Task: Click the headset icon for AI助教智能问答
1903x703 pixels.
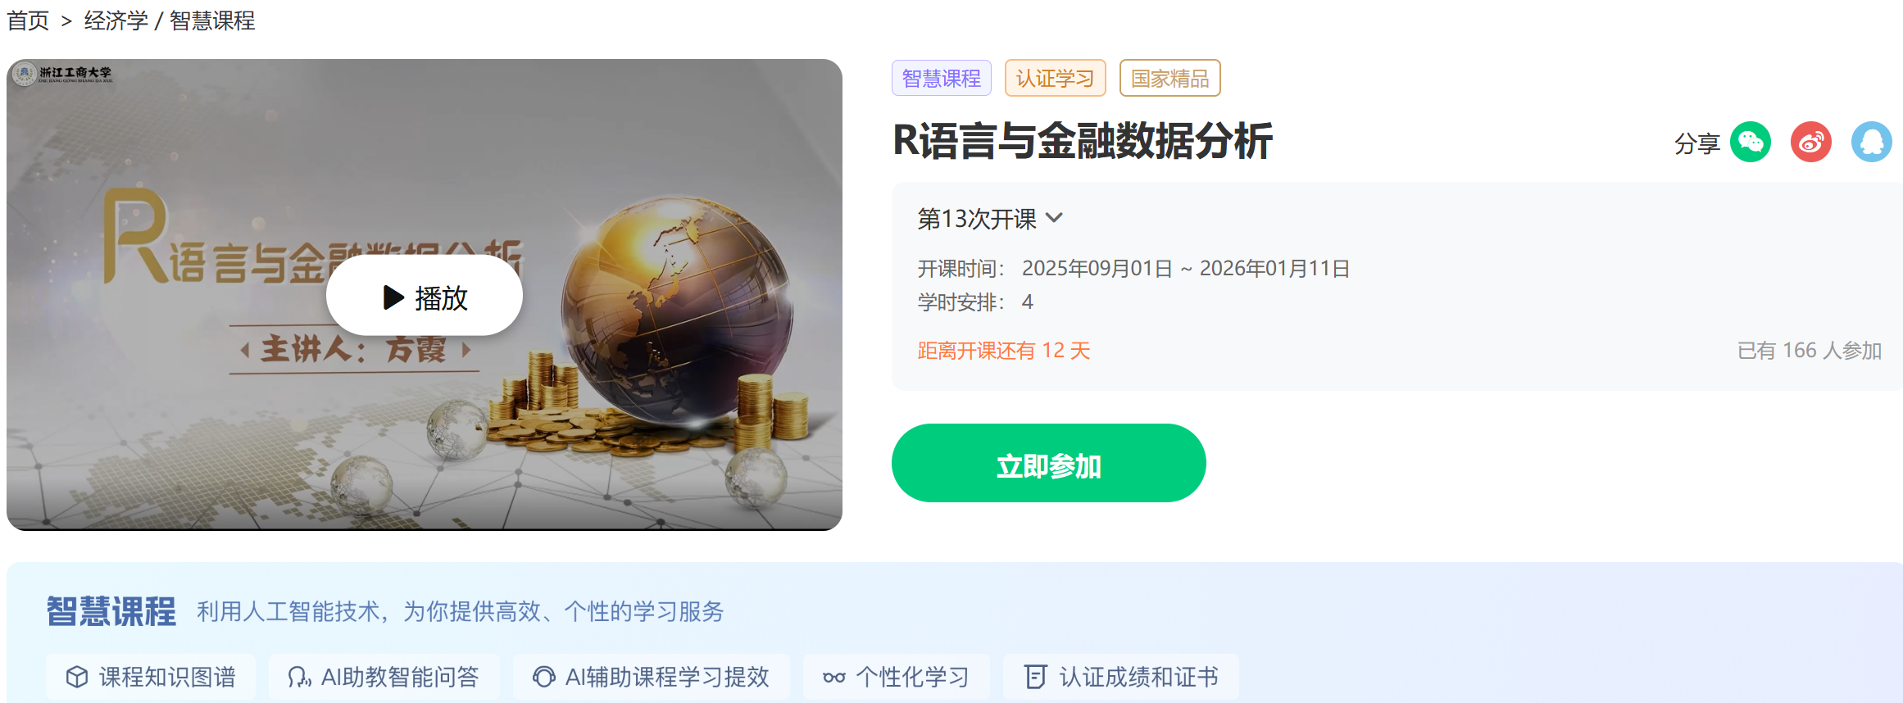Action: tap(299, 677)
